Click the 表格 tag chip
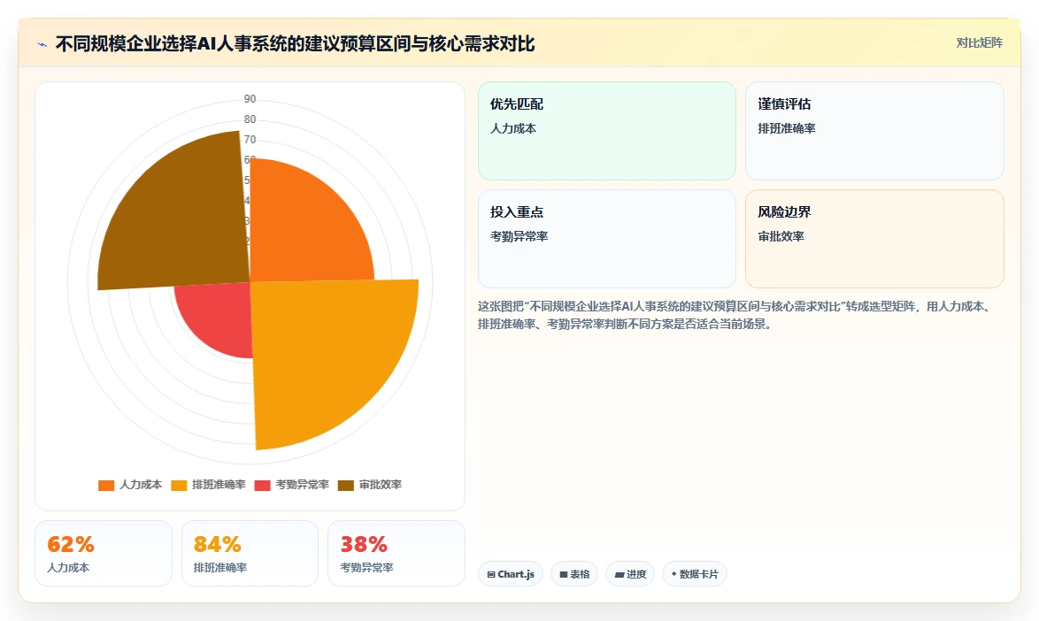The image size is (1039, 621). 573,574
